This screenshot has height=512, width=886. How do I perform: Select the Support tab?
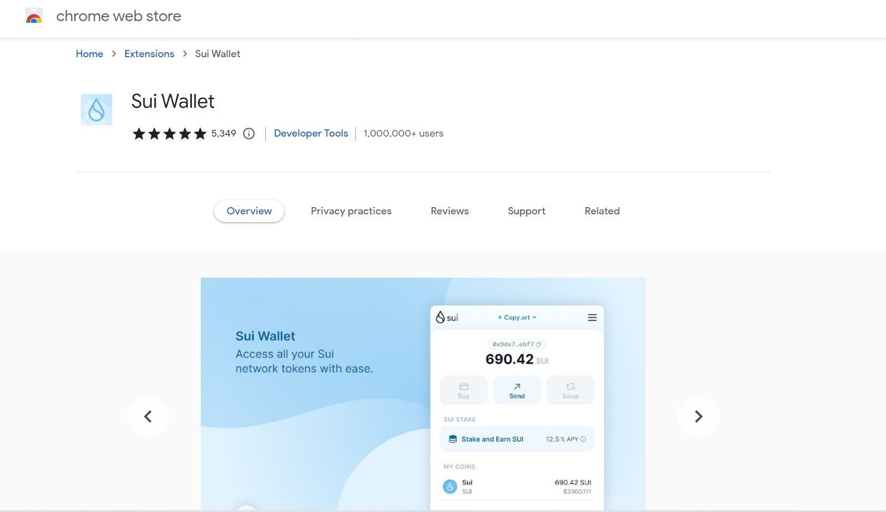[x=527, y=211]
